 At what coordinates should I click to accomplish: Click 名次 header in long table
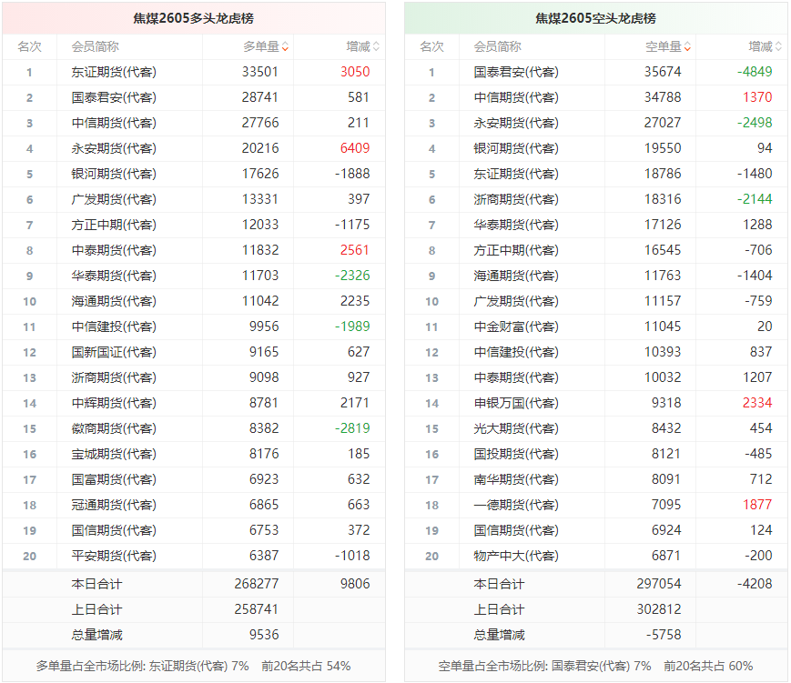[x=30, y=47]
